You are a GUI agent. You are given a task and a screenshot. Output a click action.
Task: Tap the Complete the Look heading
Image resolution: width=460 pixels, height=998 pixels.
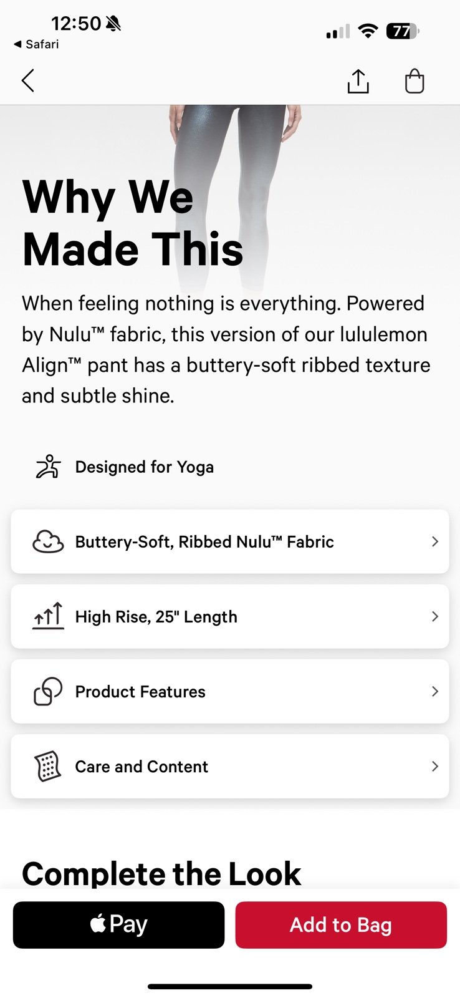[161, 873]
